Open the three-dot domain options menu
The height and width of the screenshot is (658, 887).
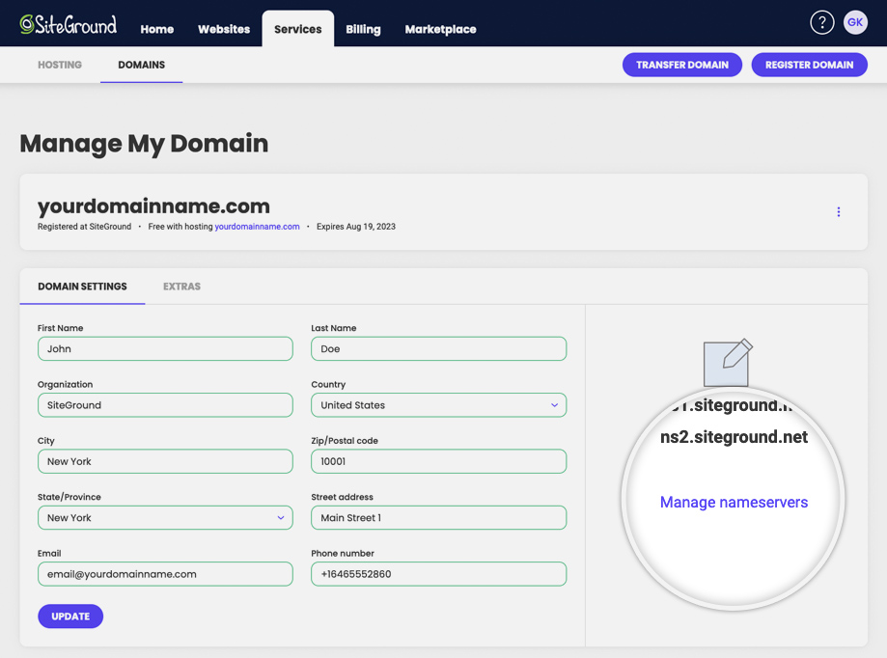(x=839, y=212)
